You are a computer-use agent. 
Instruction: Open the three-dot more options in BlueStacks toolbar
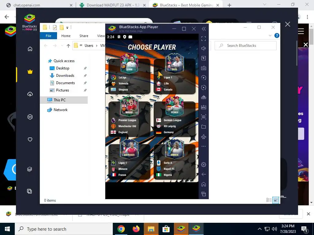click(x=204, y=146)
